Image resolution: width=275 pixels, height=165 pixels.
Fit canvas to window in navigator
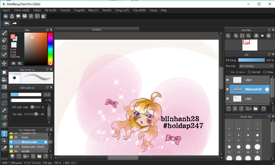[242, 36]
